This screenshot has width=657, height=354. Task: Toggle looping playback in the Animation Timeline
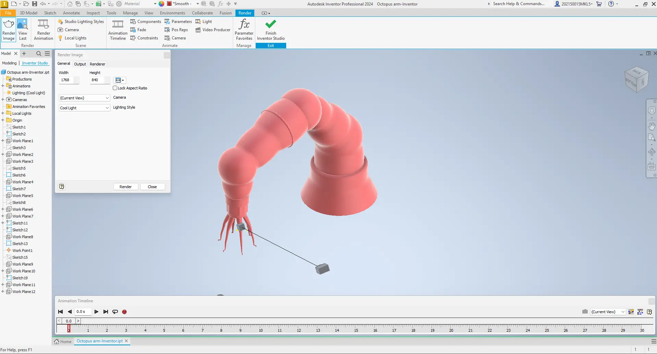[115, 312]
